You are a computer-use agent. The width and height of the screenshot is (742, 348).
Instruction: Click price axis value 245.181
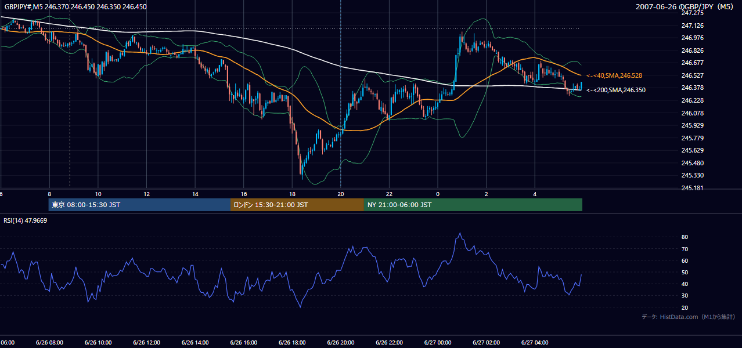(692, 188)
